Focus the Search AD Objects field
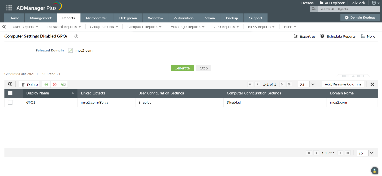Image resolution: width=382 pixels, height=176 pixels. (x=349, y=9)
